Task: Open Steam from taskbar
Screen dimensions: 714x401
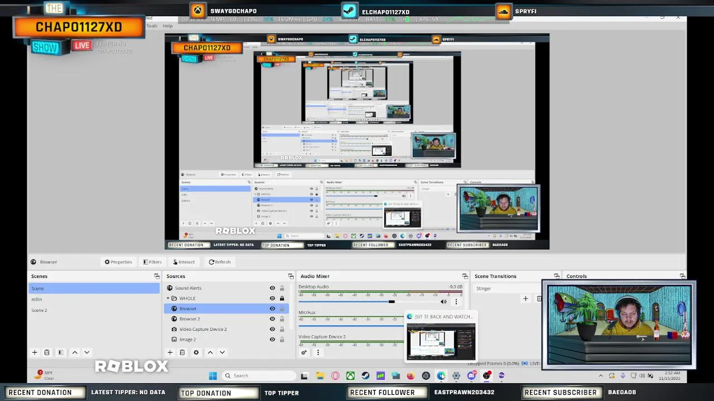Action: click(365, 376)
